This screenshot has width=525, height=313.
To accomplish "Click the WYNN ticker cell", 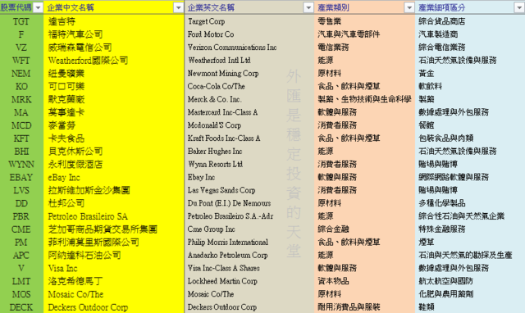I will click(x=22, y=164).
